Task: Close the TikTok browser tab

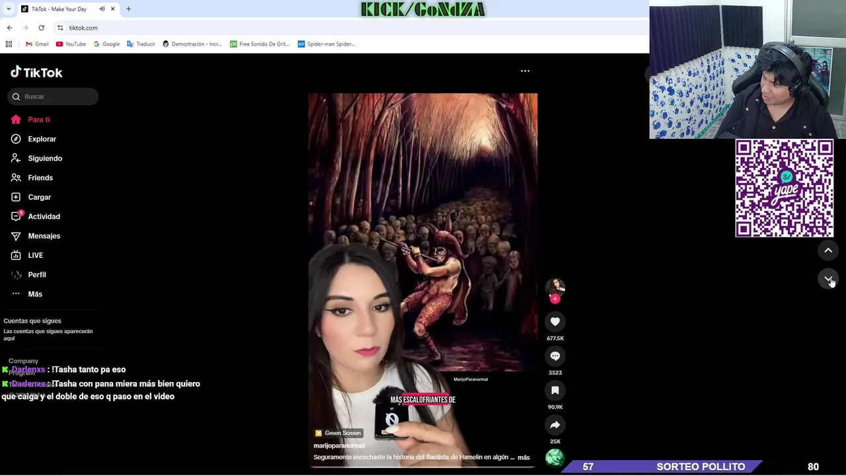Action: click(112, 9)
